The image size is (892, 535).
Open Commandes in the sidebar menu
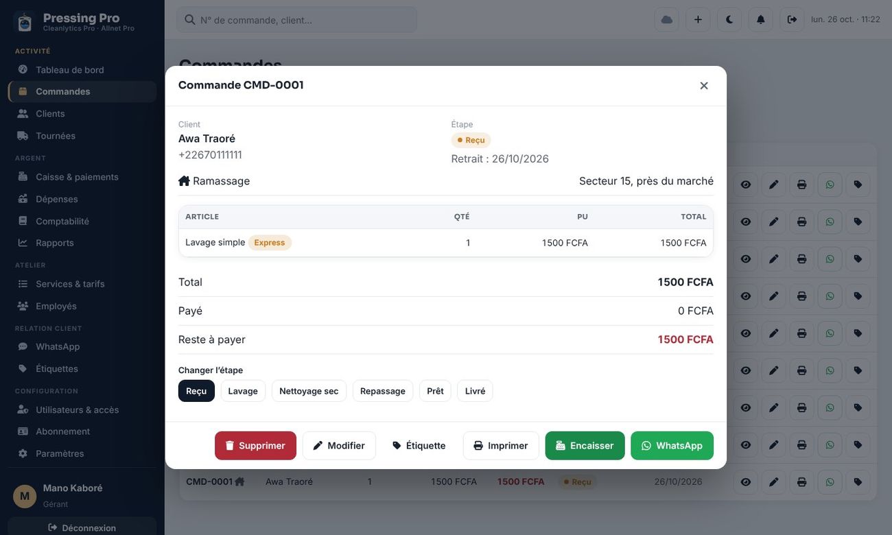(x=82, y=91)
